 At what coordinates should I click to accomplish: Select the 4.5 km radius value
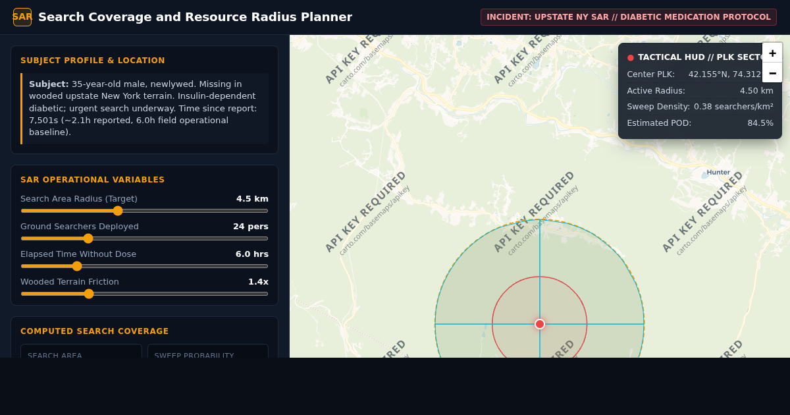(252, 199)
